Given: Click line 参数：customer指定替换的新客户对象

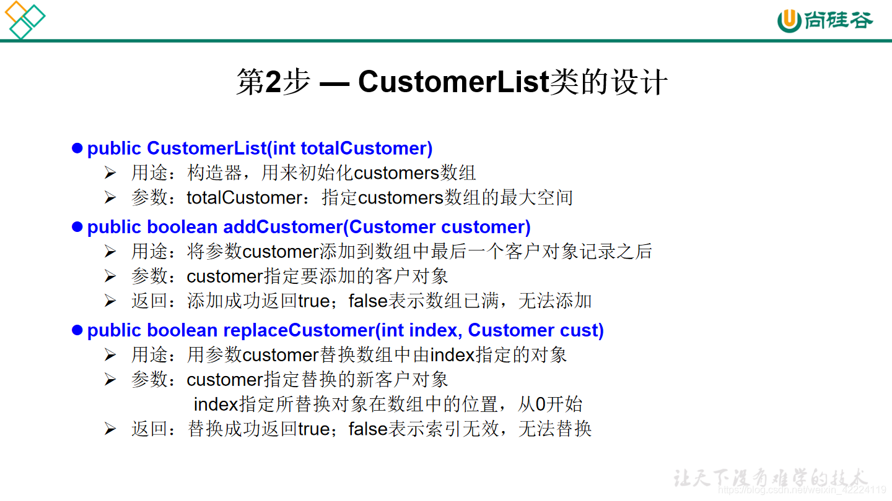Looking at the screenshot, I should pyautogui.click(x=289, y=380).
